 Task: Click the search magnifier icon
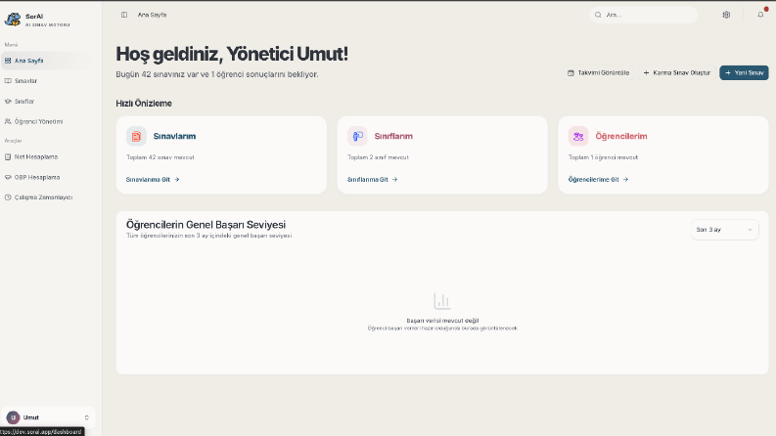pyautogui.click(x=598, y=15)
